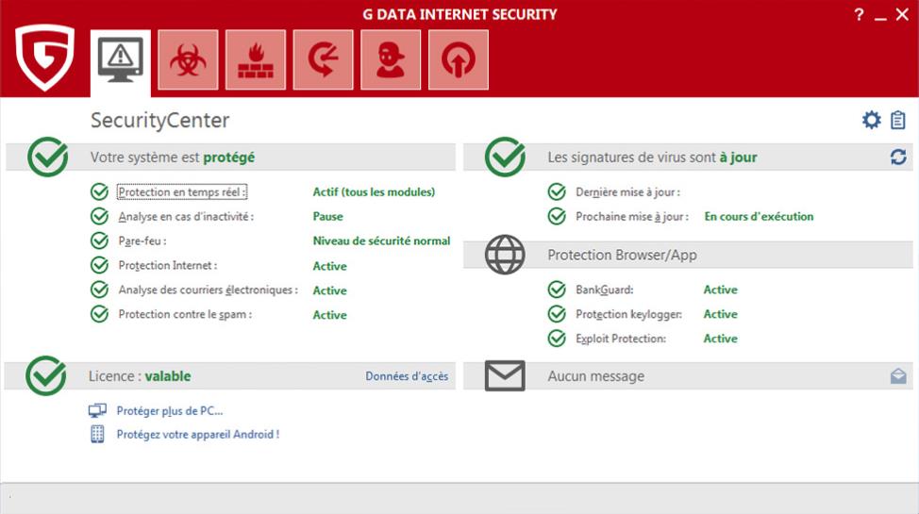Click check icon for Analyse des courriers électroniques
919x514 pixels.
(x=100, y=290)
